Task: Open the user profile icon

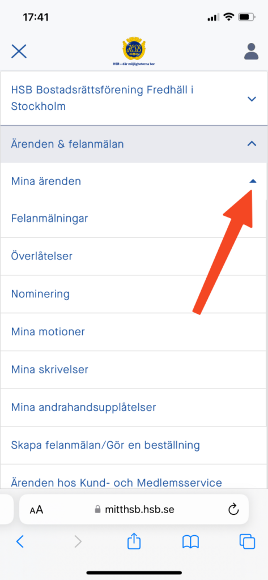Action: click(251, 52)
